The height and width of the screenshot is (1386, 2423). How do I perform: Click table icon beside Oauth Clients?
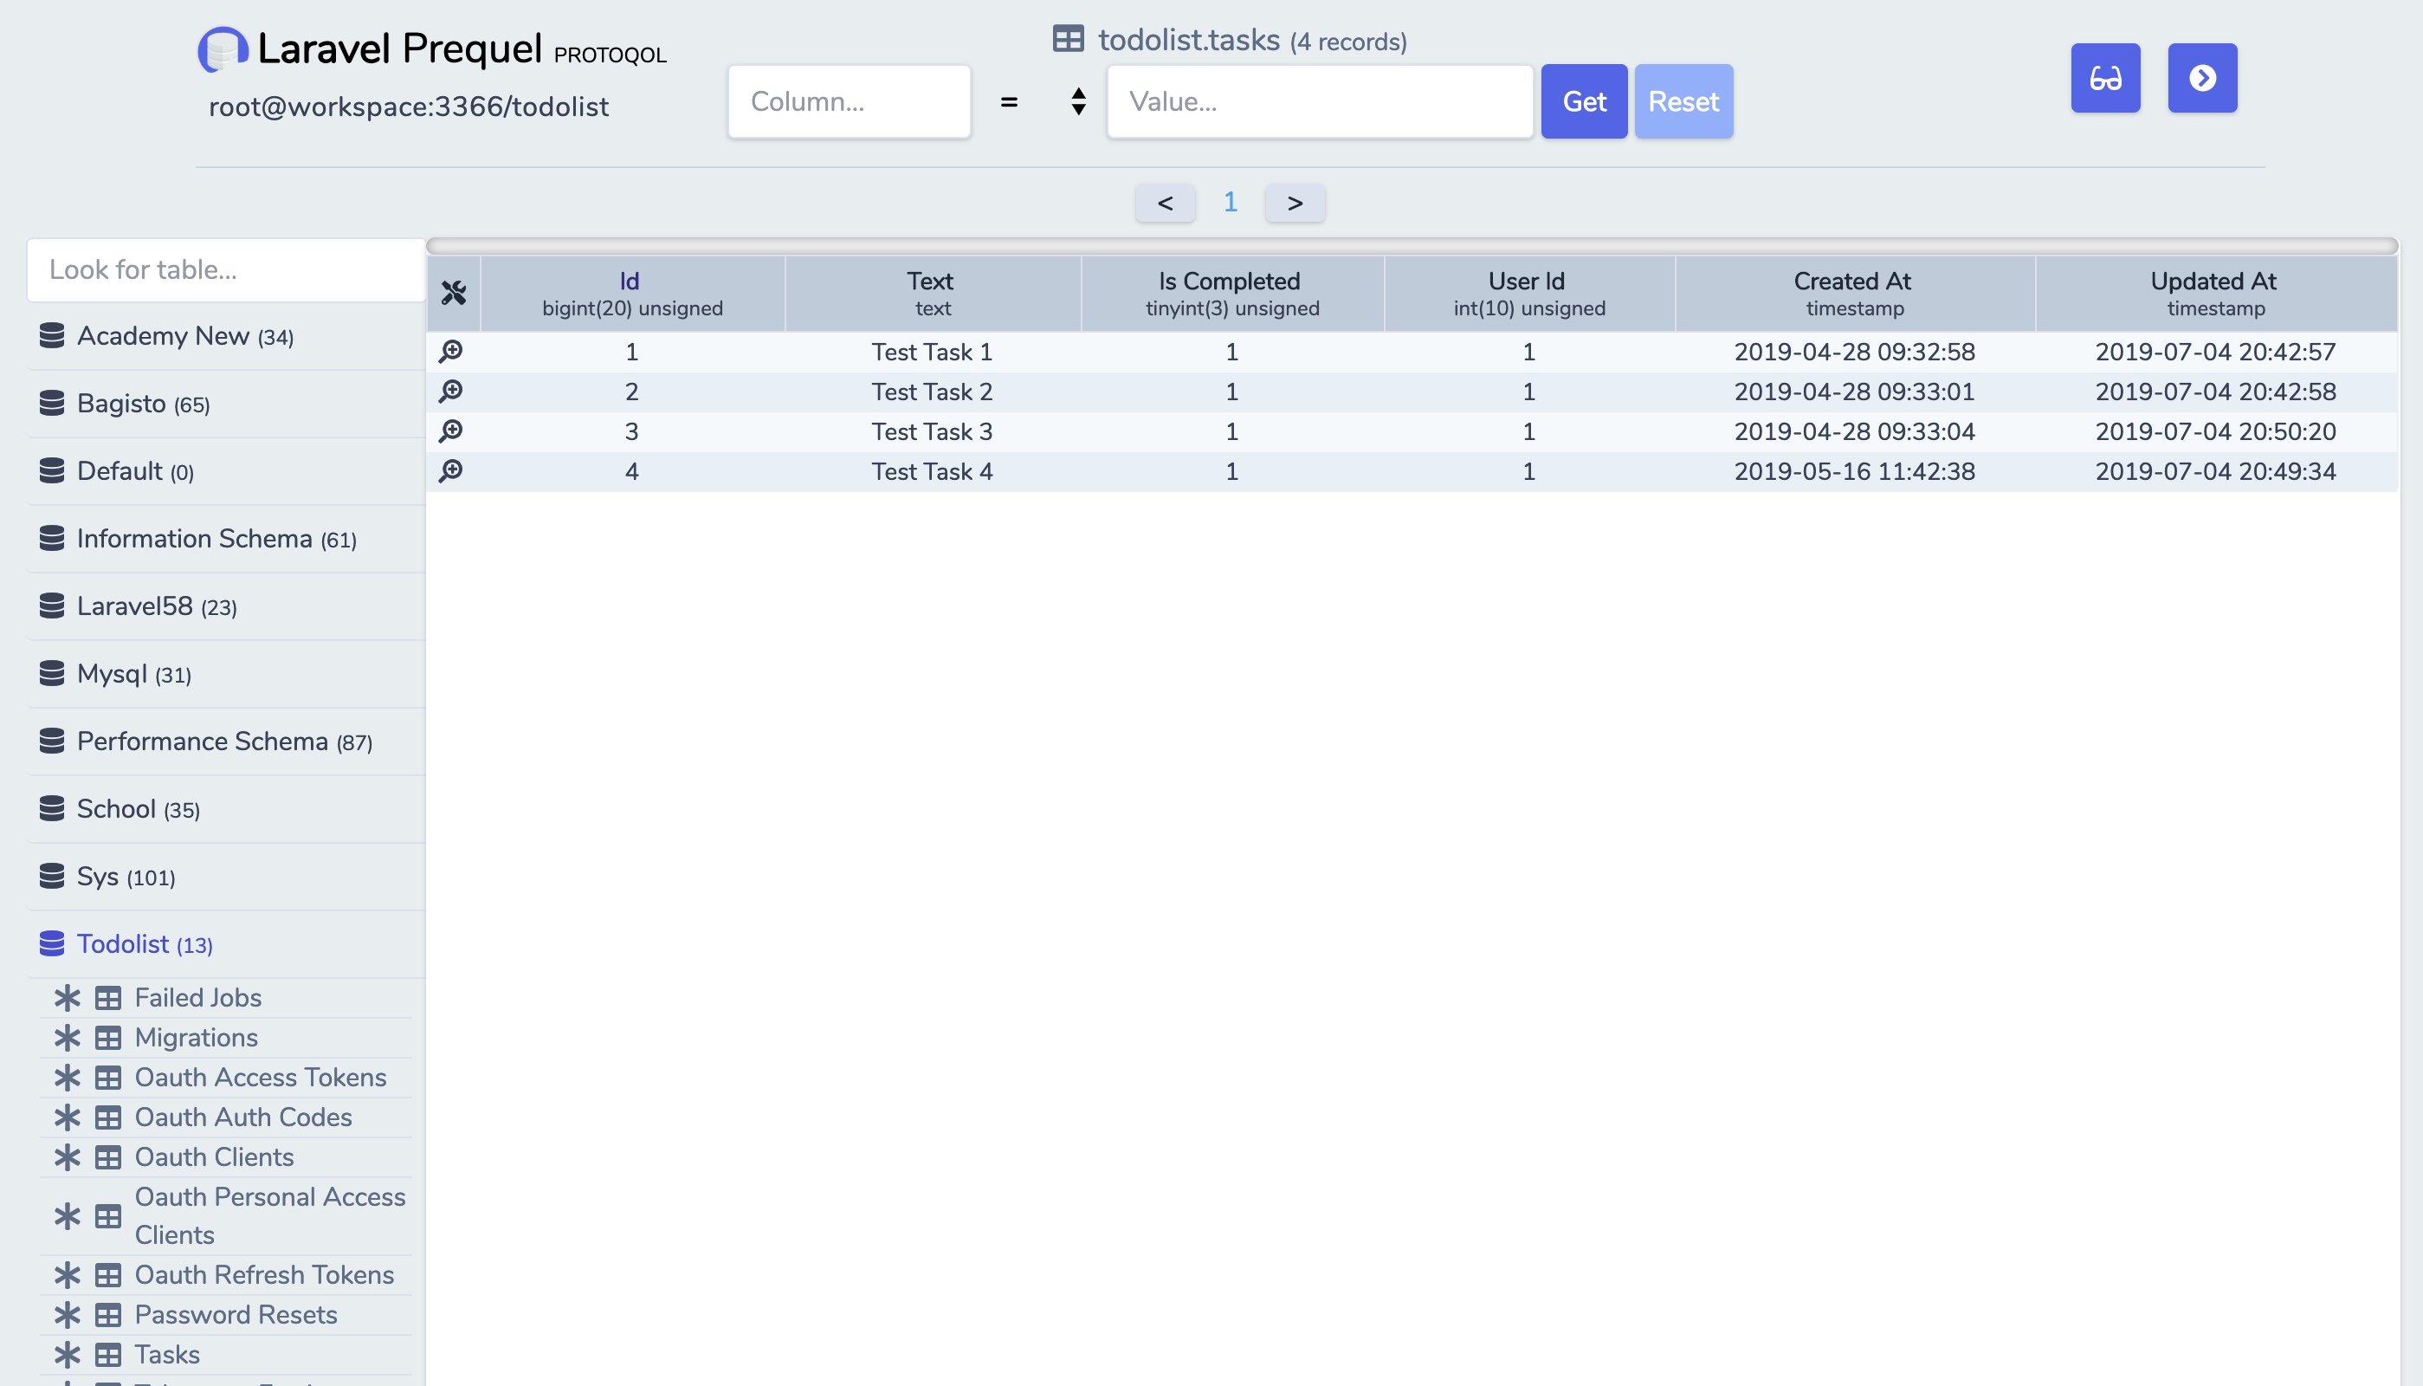point(108,1157)
